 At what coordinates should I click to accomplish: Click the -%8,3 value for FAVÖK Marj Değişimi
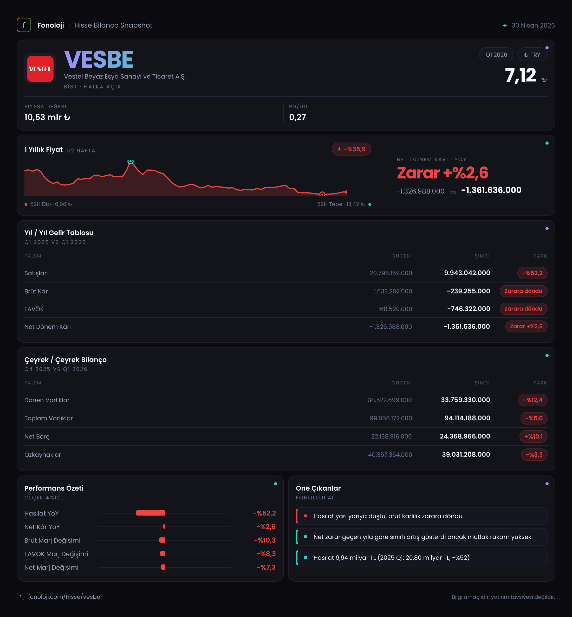(266, 554)
